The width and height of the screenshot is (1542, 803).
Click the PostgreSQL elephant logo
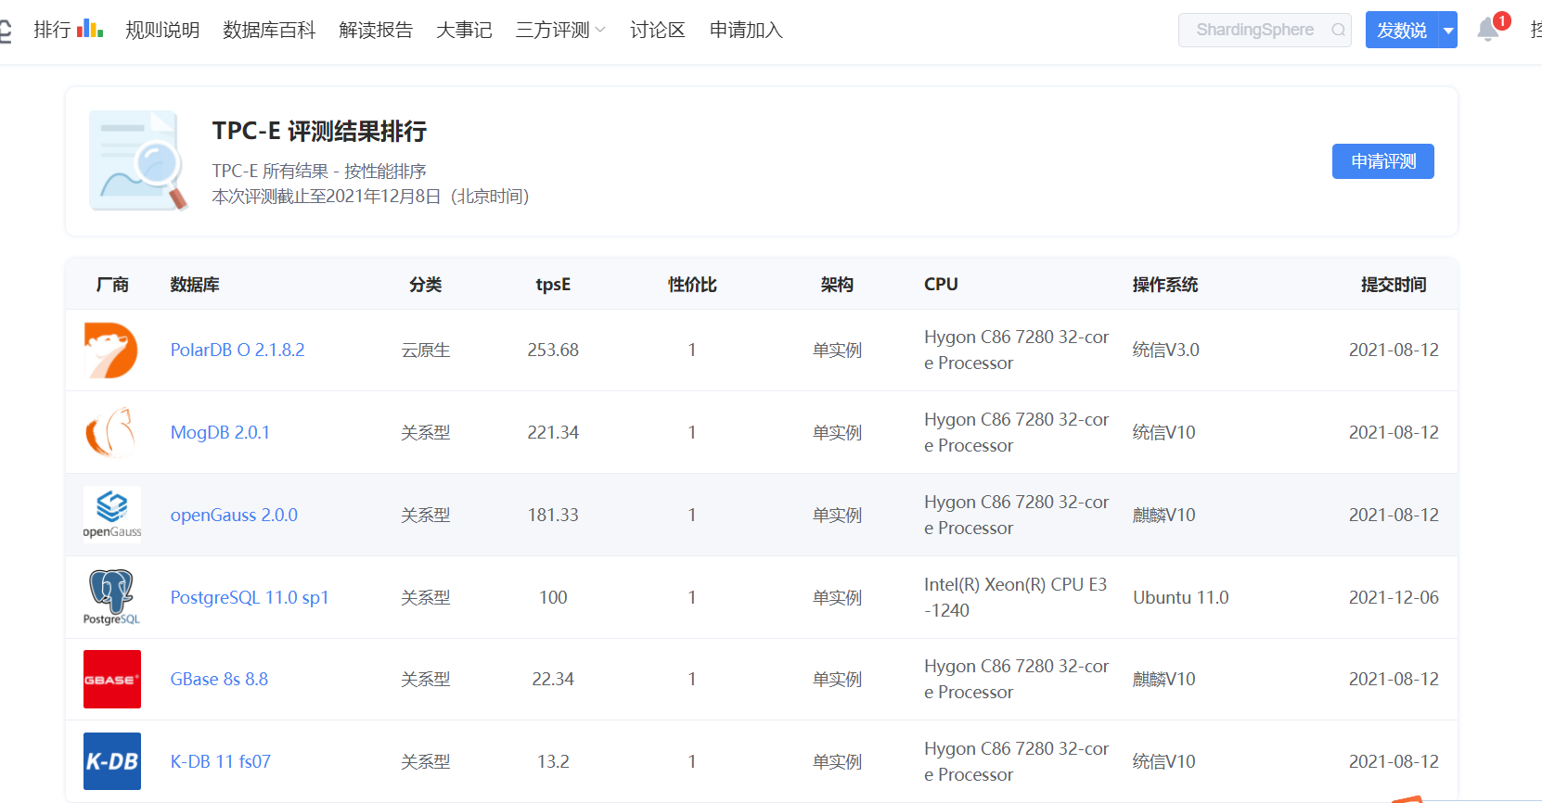click(x=111, y=597)
